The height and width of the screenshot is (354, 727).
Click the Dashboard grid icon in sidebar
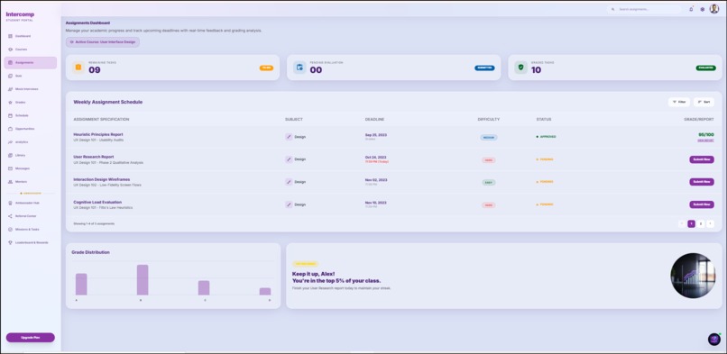(10, 36)
